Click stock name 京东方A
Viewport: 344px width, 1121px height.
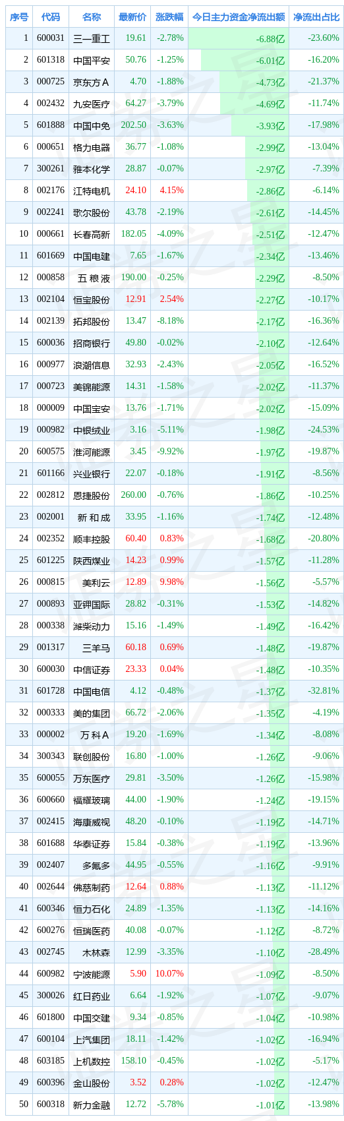92,82
